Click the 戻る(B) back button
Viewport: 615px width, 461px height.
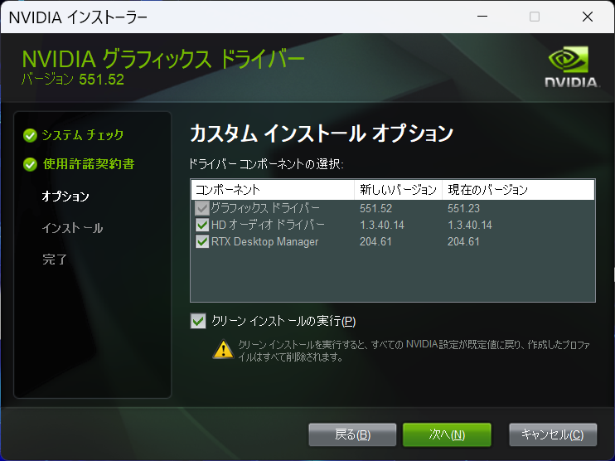point(352,434)
